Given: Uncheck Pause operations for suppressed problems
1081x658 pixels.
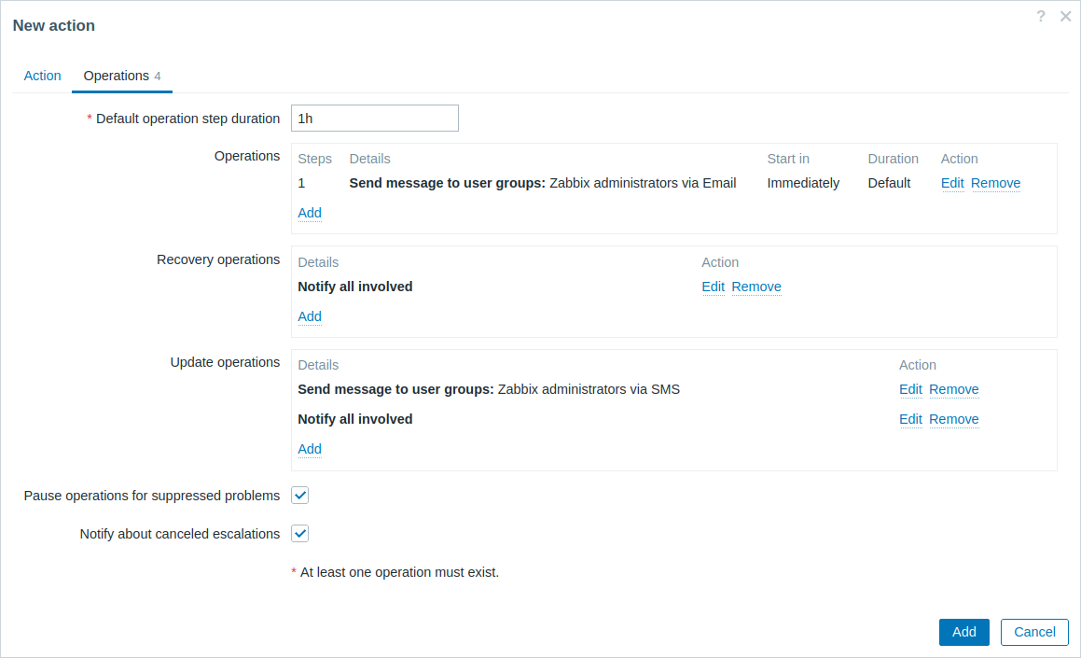Looking at the screenshot, I should [x=300, y=496].
